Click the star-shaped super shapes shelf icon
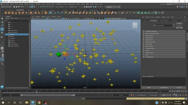This screenshot has height=105, width=188. [x=36, y=13]
